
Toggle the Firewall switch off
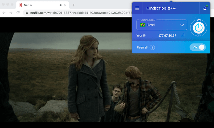197,47
